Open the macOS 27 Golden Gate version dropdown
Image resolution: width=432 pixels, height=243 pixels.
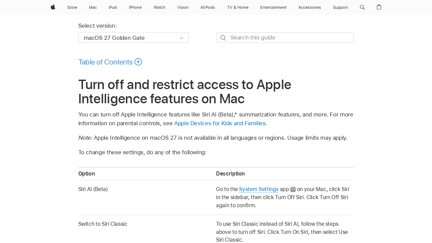[133, 37]
